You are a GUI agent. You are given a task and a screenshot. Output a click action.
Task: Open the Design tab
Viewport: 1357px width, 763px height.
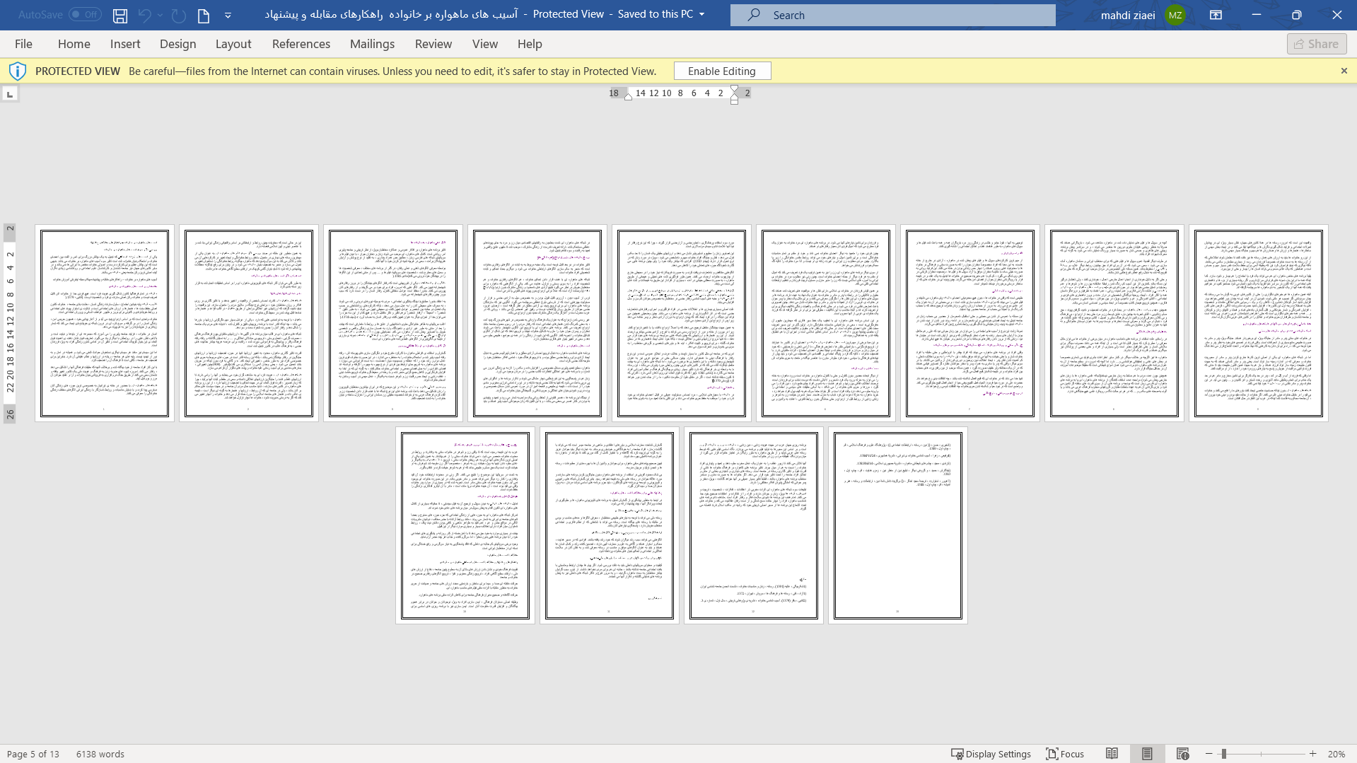[178, 44]
